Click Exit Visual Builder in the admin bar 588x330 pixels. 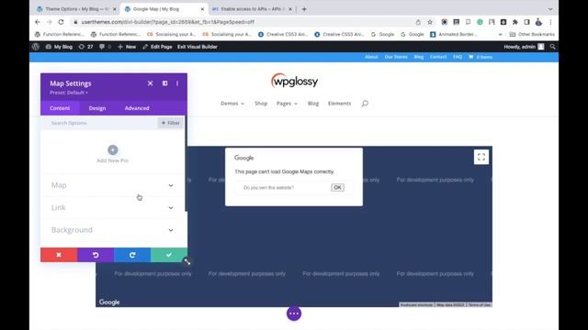click(x=198, y=47)
